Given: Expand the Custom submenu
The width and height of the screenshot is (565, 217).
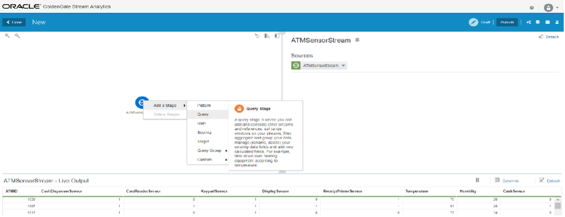Looking at the screenshot, I should (x=208, y=160).
